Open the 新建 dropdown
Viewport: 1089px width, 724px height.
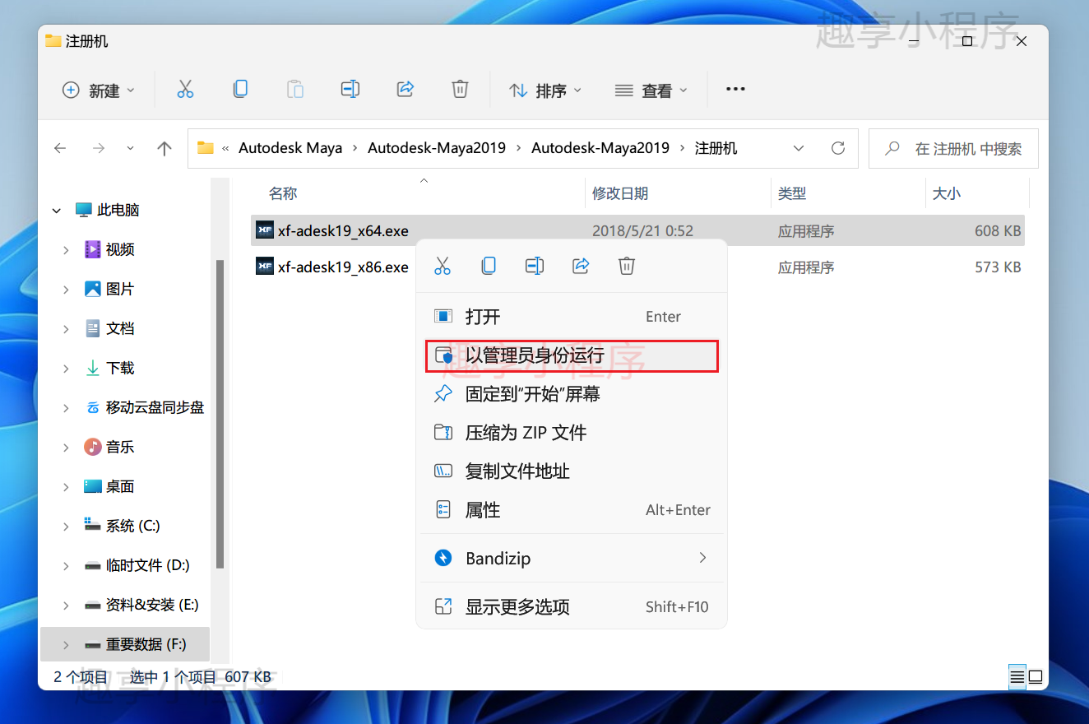click(x=99, y=90)
